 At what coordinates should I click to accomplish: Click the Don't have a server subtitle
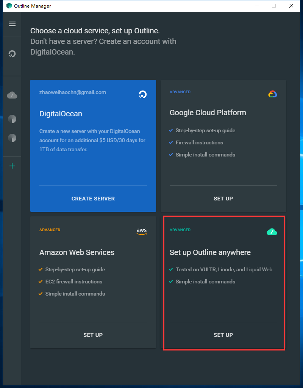(x=103, y=47)
